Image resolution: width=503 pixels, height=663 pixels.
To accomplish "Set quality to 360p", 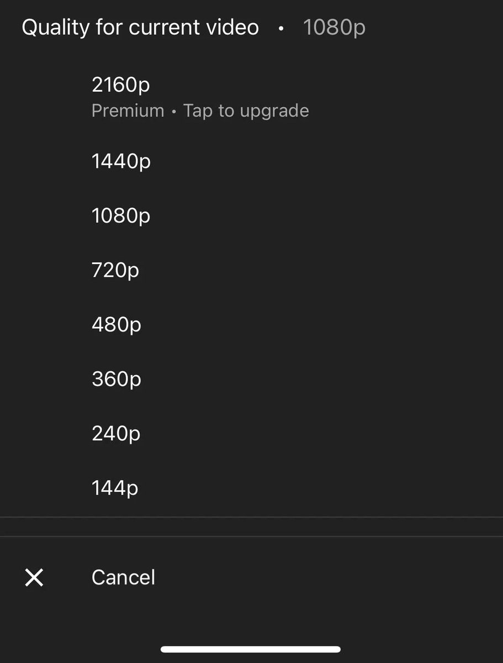I will (117, 379).
